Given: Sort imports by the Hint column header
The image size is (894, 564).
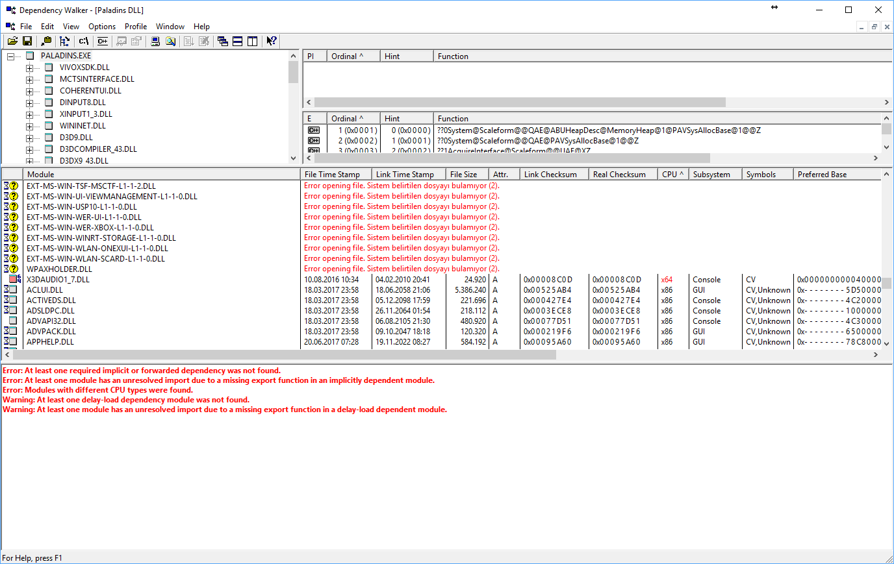Looking at the screenshot, I should (x=407, y=56).
